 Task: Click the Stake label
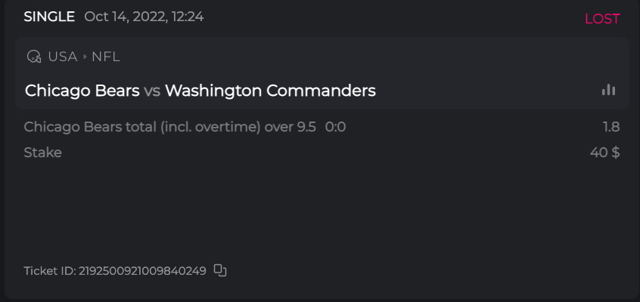tap(42, 153)
